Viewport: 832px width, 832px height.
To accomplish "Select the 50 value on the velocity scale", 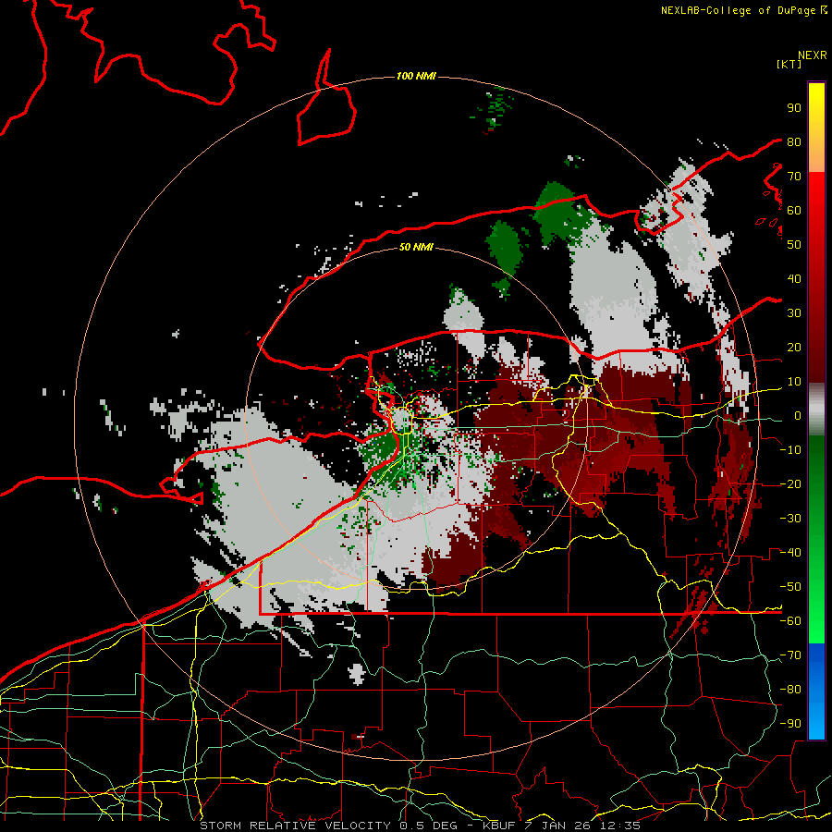I will click(x=794, y=245).
